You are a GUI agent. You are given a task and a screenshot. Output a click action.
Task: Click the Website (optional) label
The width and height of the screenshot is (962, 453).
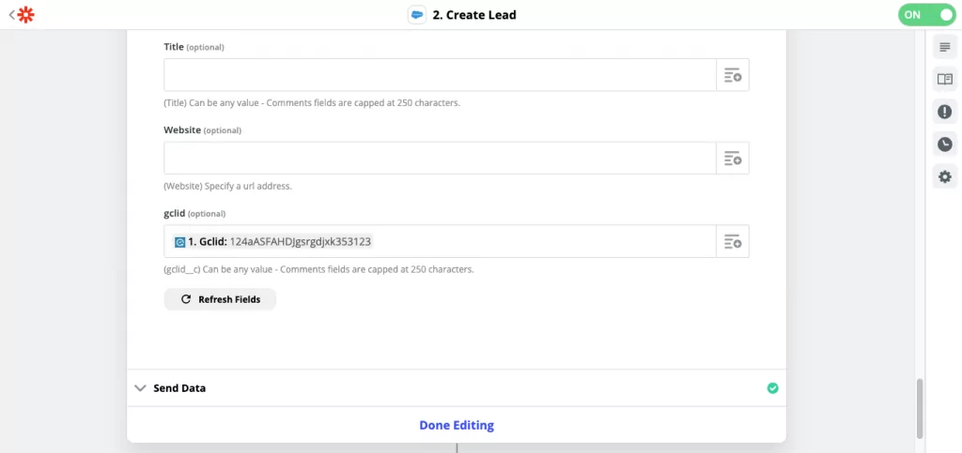coord(203,129)
